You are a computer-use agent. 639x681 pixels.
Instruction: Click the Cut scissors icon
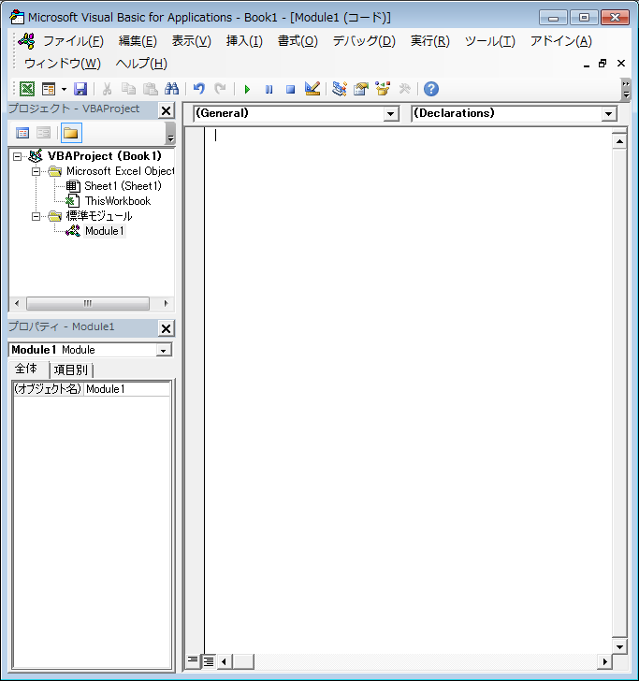click(x=107, y=89)
